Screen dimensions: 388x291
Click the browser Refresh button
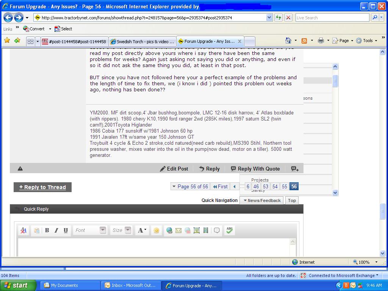279,17
